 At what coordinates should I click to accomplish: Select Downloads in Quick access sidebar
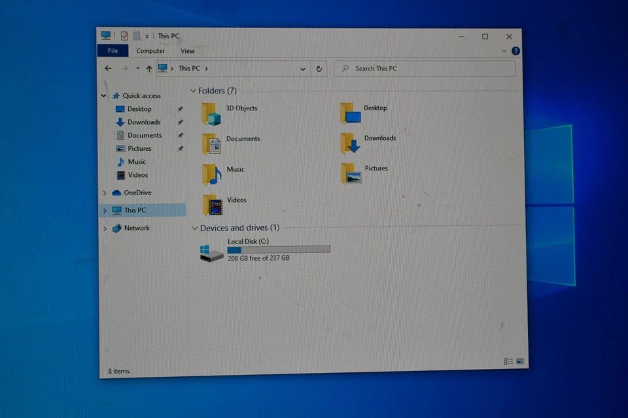click(143, 122)
